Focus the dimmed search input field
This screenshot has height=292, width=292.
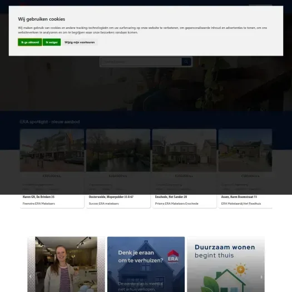click(x=141, y=62)
